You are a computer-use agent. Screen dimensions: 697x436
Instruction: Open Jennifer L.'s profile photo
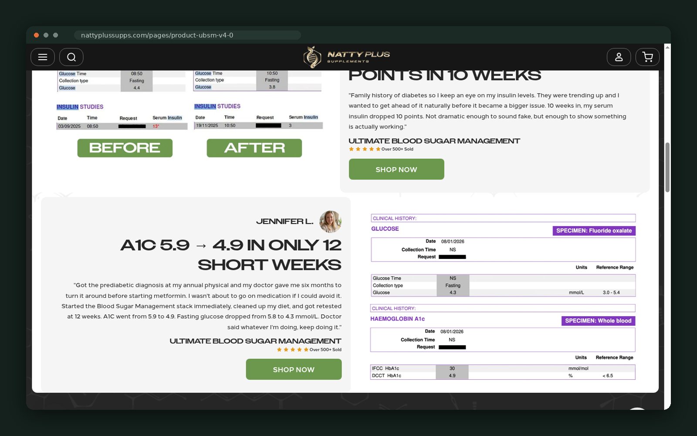pos(330,221)
